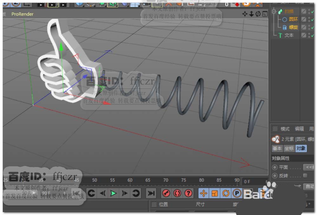The height and width of the screenshot is (215, 317).
Task: Select the 圆环 label in object manager
Action: coord(293,19)
